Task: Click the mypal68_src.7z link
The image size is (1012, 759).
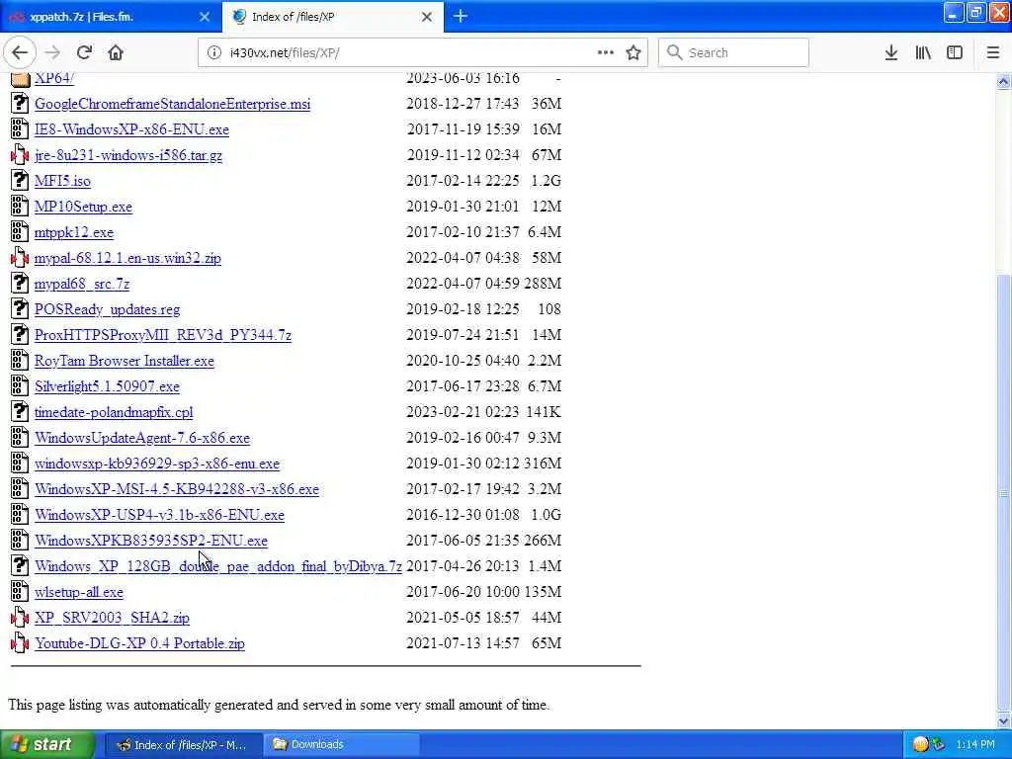Action: point(82,284)
